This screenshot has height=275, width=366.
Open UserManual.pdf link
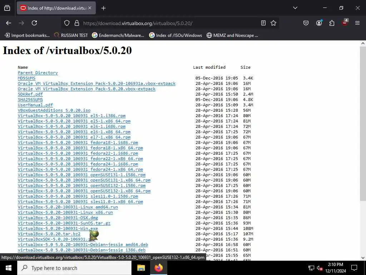pos(35,105)
